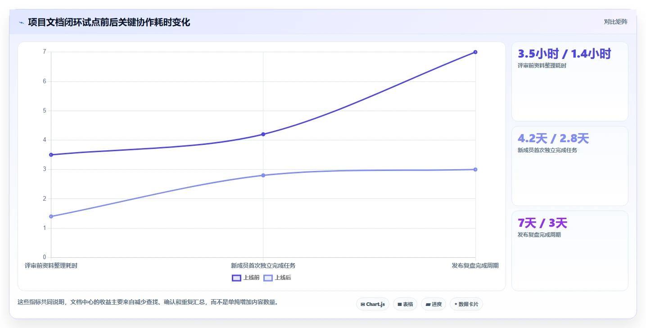This screenshot has width=646, height=328.
Task: Click the 上线前 data point at 7
Action: click(475, 52)
